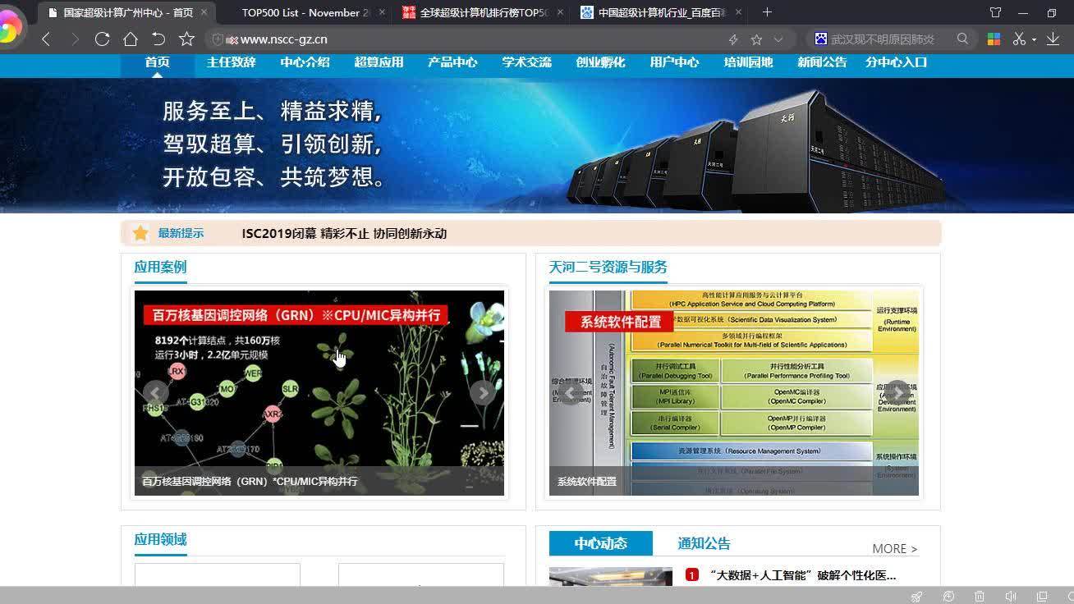The width and height of the screenshot is (1074, 604).
Task: Toggle the lightning speed-mode icon in address bar
Action: (732, 39)
